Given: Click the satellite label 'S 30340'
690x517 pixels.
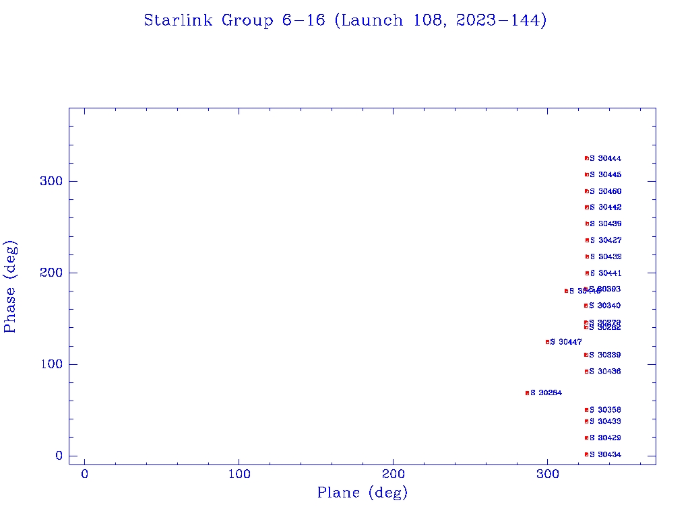Looking at the screenshot, I should point(604,306).
